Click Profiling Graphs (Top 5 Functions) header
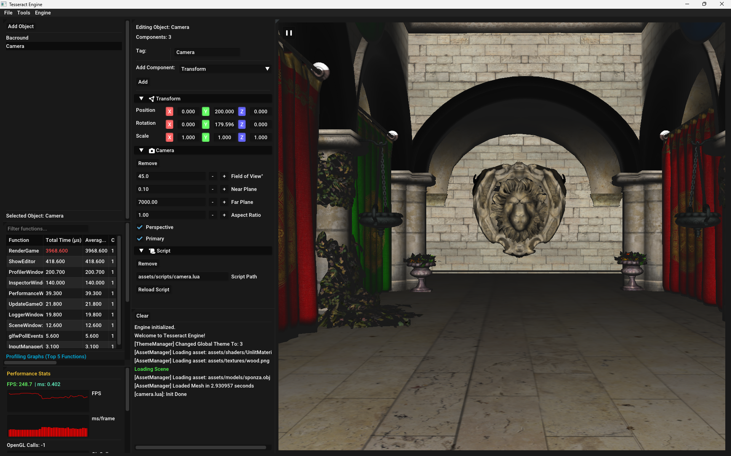 pos(46,356)
